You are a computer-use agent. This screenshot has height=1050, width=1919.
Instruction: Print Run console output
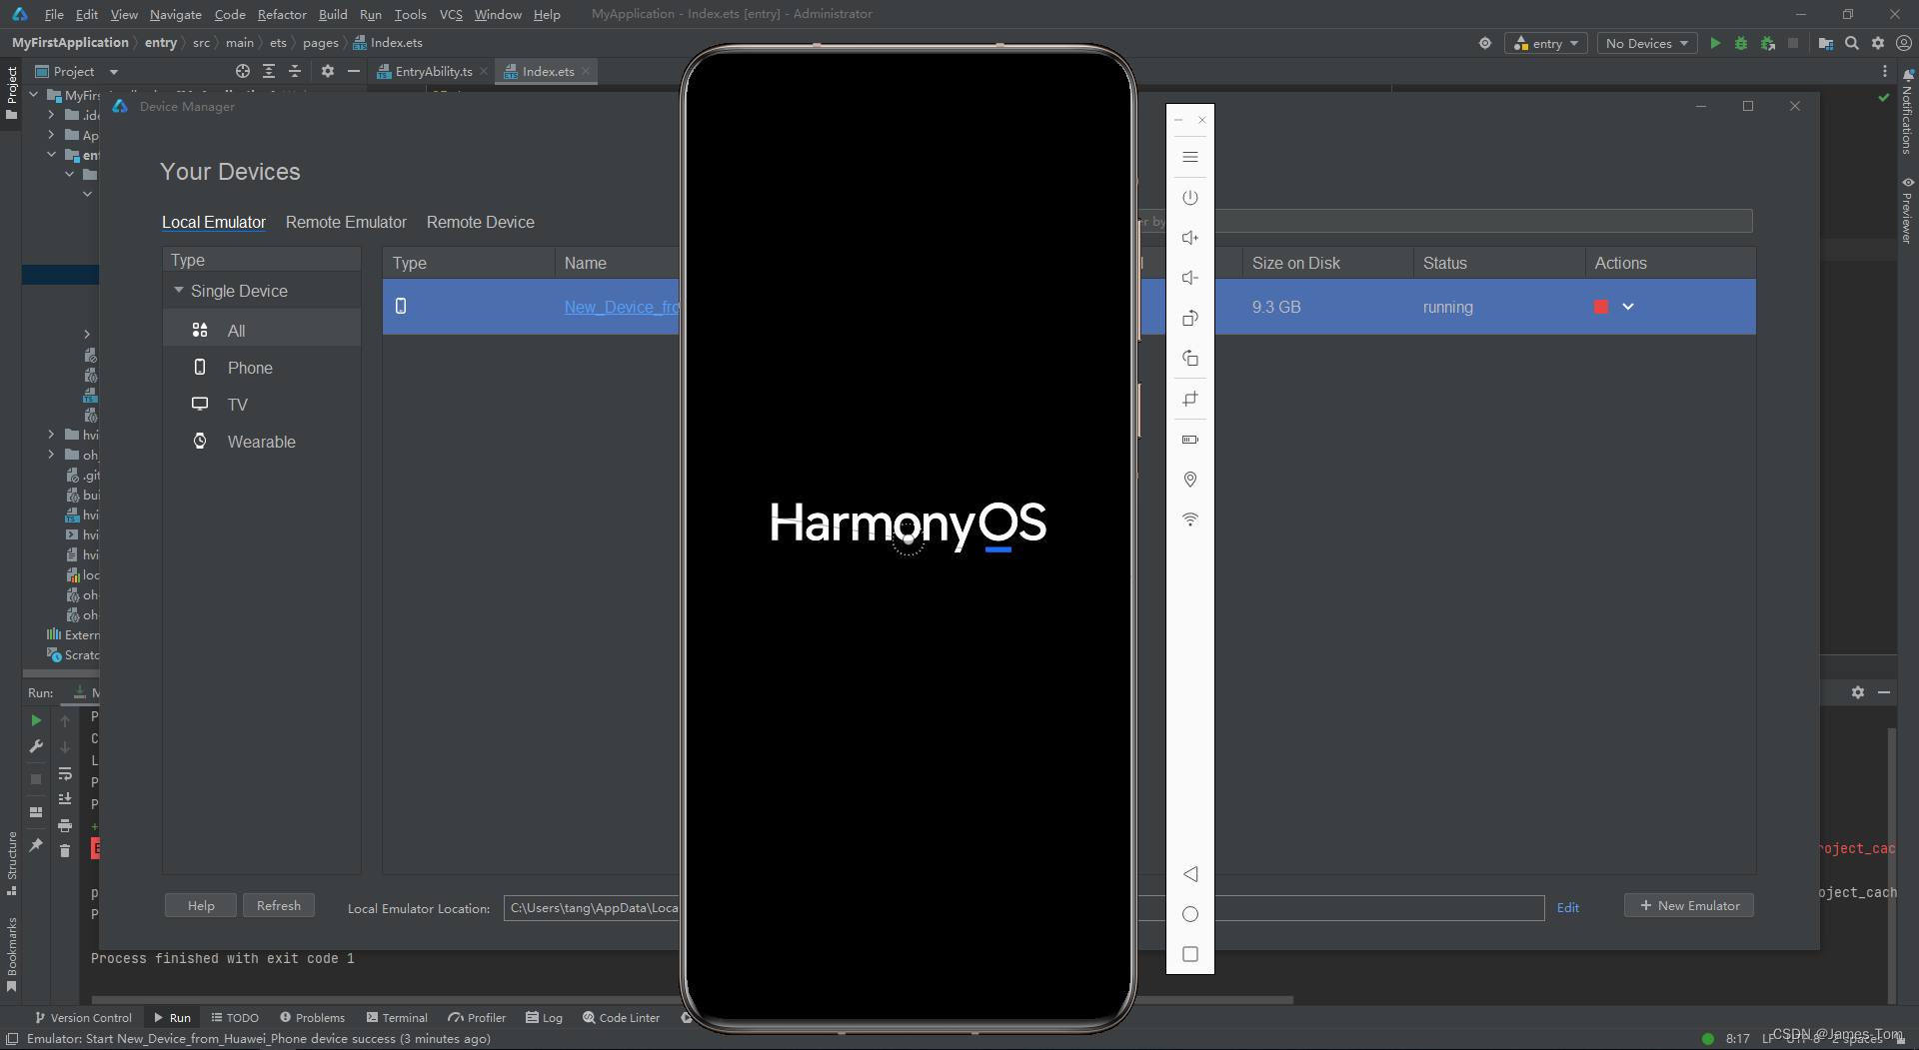[x=65, y=825]
